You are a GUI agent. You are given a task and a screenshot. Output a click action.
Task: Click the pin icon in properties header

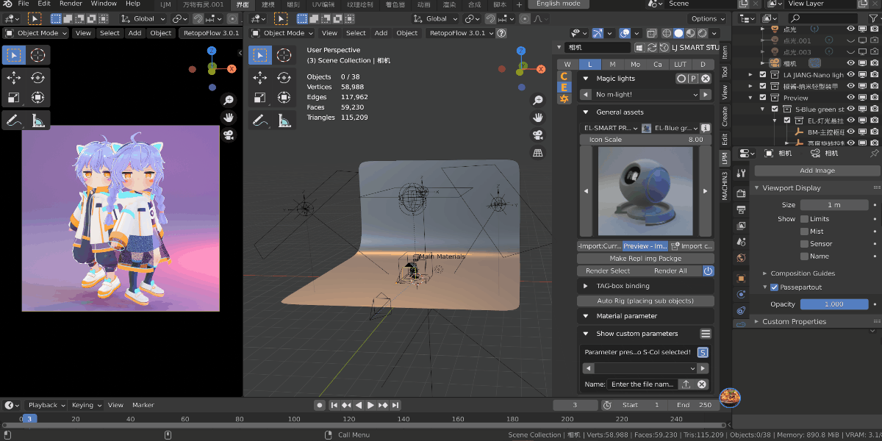click(874, 153)
